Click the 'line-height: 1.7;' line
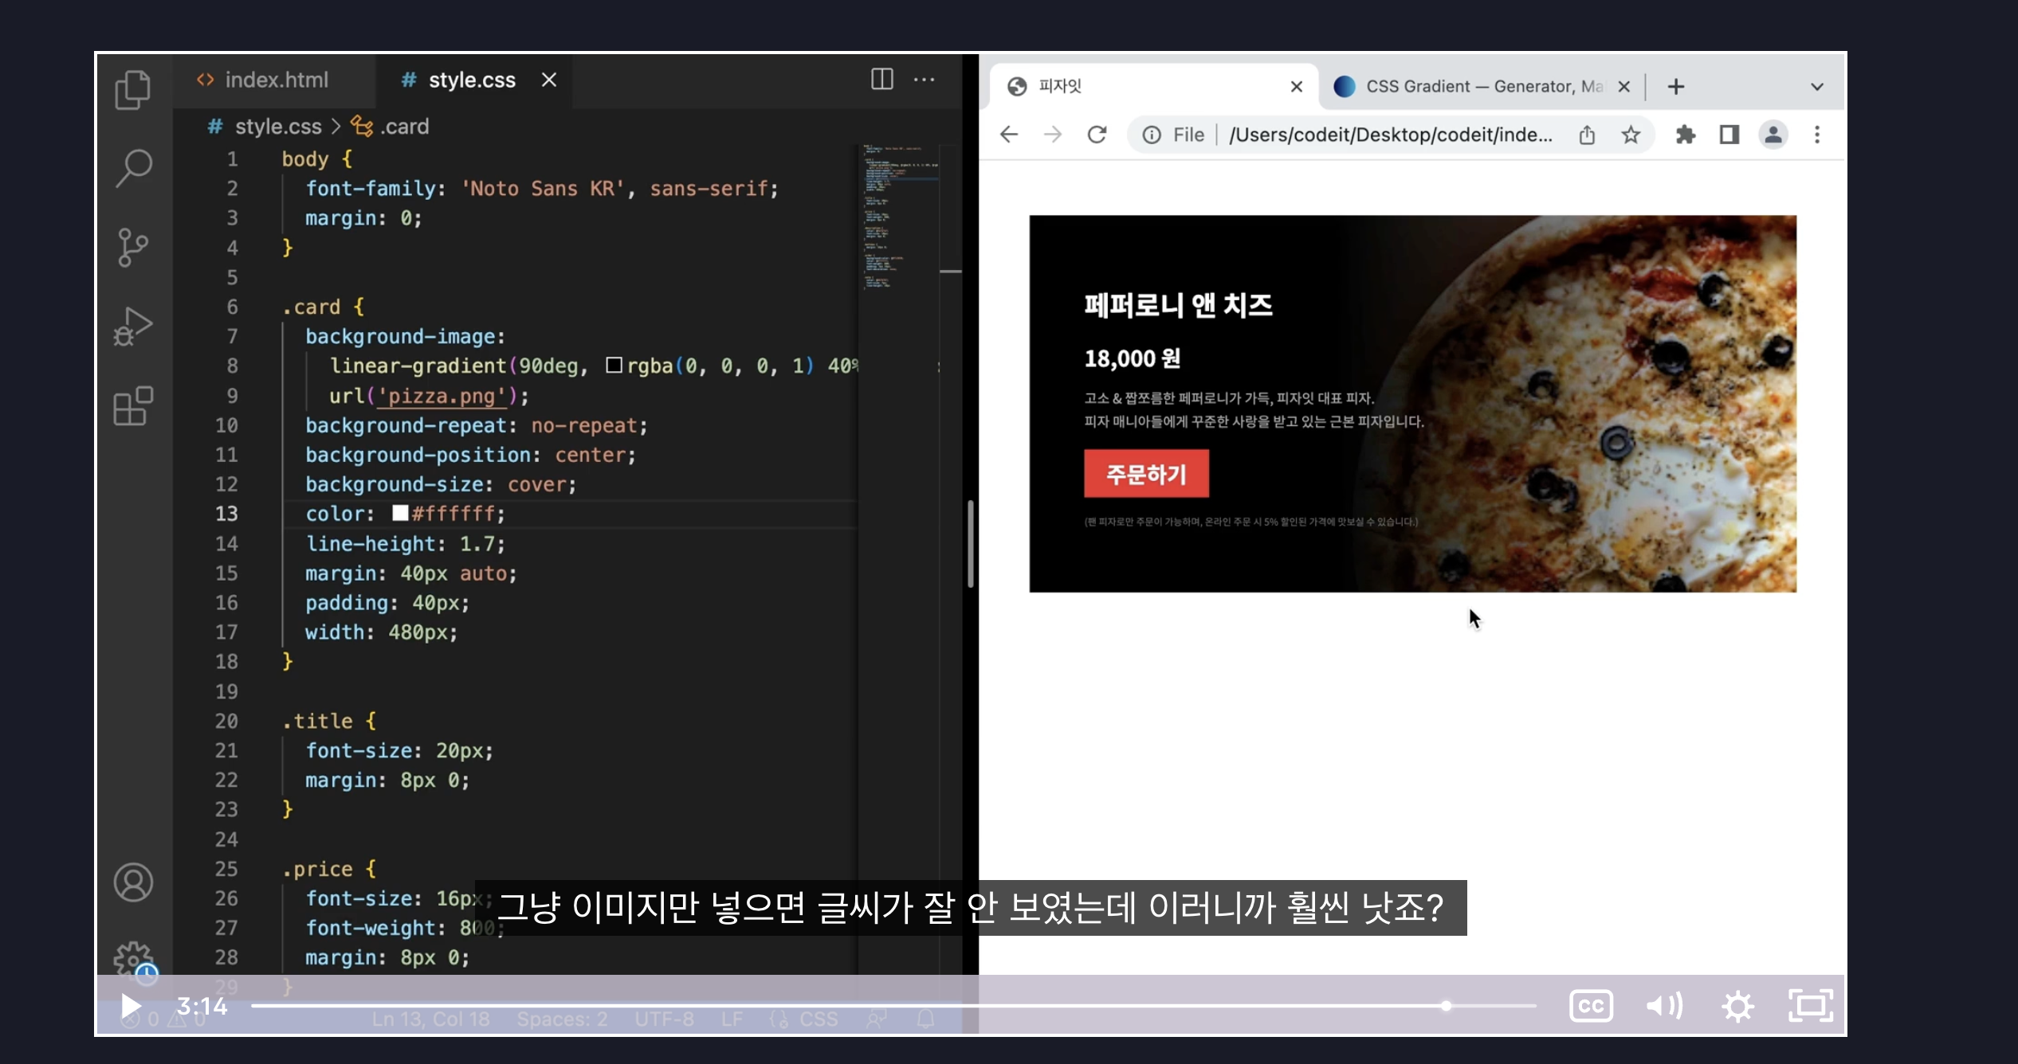 (x=406, y=545)
